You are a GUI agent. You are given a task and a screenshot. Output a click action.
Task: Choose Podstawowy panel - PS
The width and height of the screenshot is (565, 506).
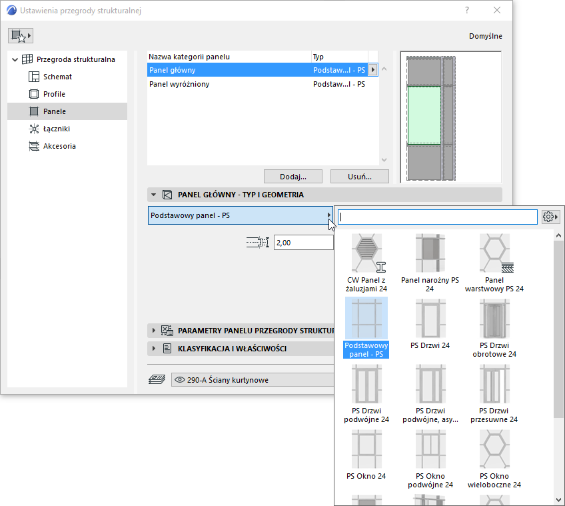366,328
